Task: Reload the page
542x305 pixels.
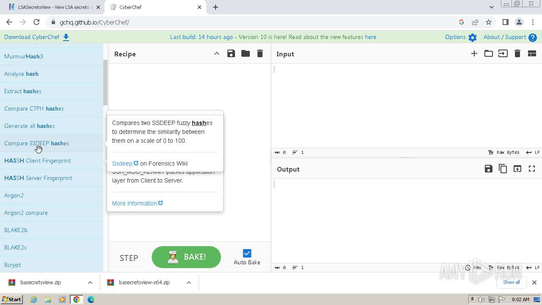Action: tap(36, 22)
